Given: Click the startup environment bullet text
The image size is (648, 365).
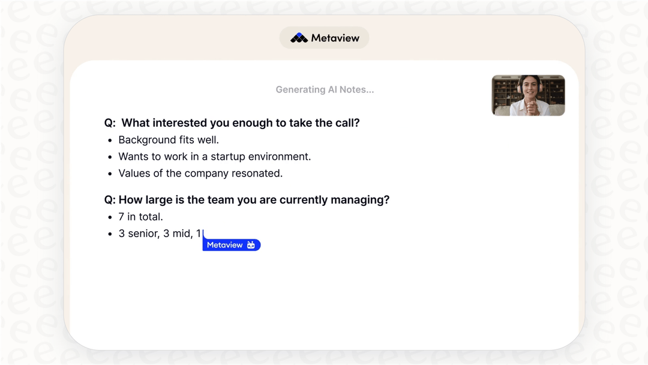Looking at the screenshot, I should tap(214, 156).
